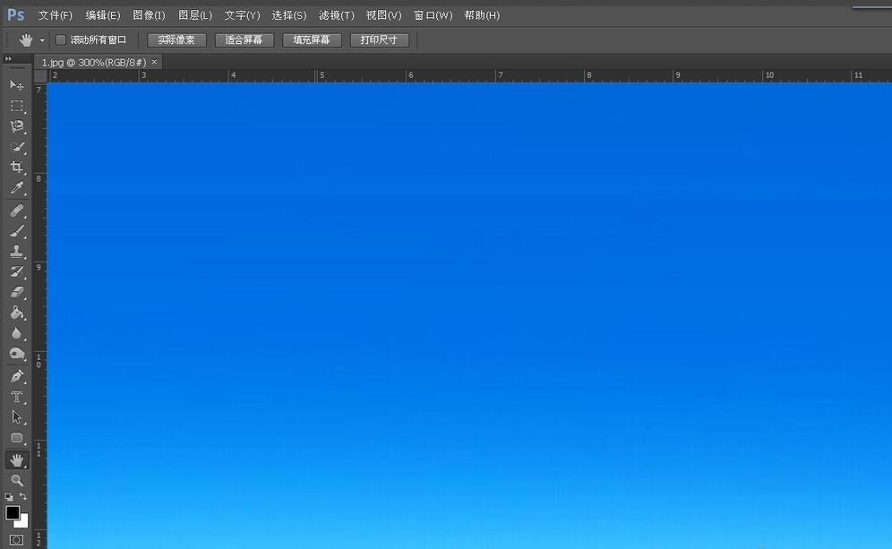Open the 窗口(W) menu

[x=433, y=15]
